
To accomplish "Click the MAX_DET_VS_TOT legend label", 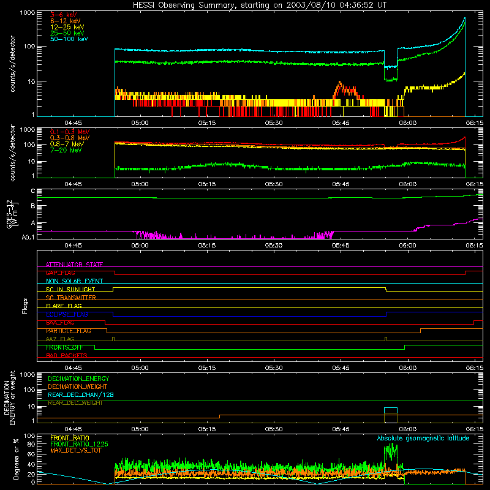I will [75, 450].
